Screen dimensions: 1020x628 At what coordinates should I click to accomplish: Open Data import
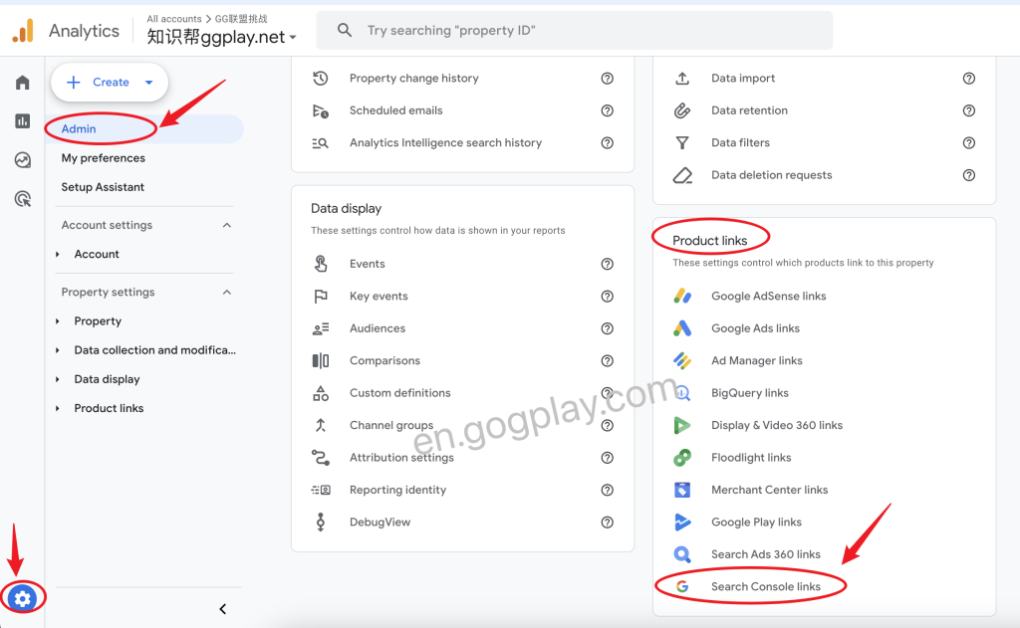pyautogui.click(x=743, y=78)
